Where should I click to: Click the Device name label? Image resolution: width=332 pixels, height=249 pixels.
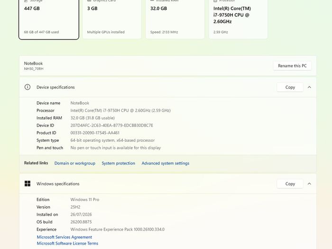tap(48, 103)
